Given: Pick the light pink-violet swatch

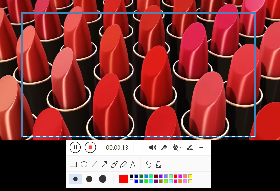Looking at the screenshot, I should pos(185,181).
